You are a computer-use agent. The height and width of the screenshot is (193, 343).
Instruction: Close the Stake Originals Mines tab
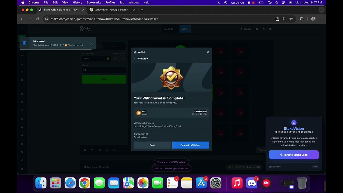tap(83, 10)
